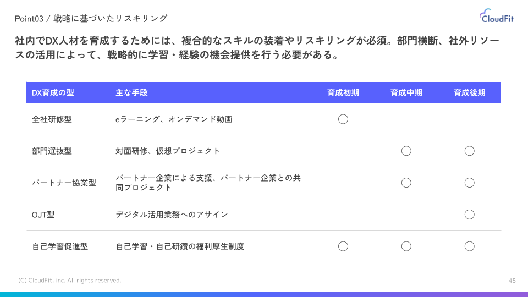Click the 部門選抜型 circle under 育成中期
The image size is (528, 297).
tap(406, 151)
